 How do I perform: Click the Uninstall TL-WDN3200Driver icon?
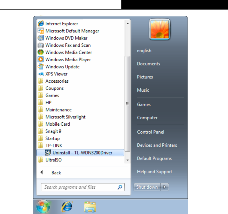(x=48, y=152)
